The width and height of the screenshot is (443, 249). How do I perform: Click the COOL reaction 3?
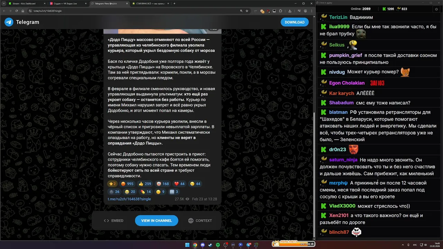(174, 192)
